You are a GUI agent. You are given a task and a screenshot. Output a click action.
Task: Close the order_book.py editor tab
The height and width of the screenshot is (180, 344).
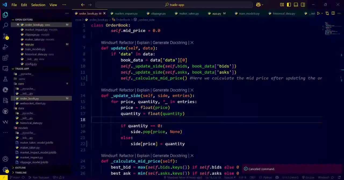tap(104, 13)
